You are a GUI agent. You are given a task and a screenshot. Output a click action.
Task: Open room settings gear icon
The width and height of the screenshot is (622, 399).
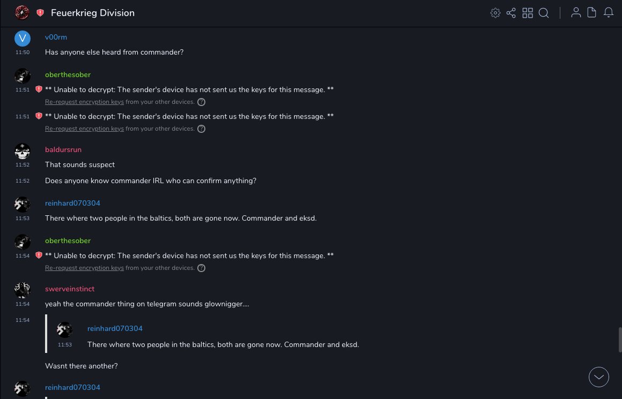coord(495,13)
